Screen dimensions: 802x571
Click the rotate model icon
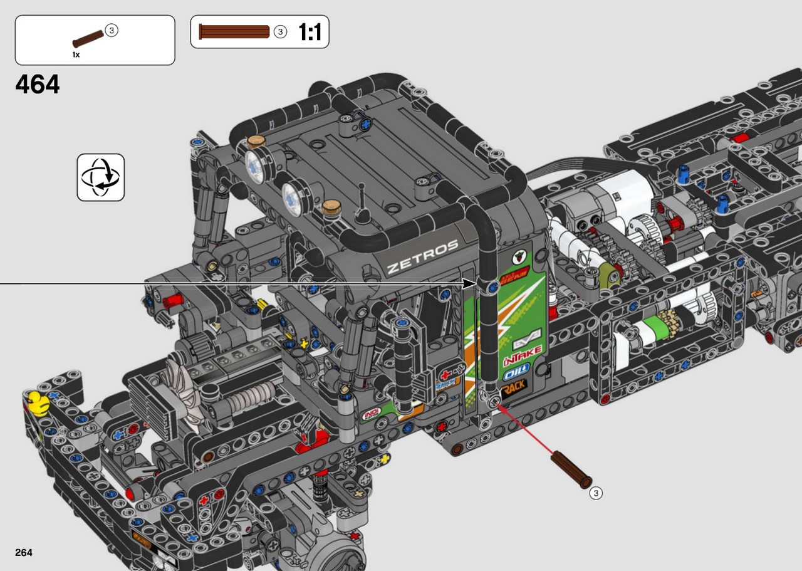point(101,177)
